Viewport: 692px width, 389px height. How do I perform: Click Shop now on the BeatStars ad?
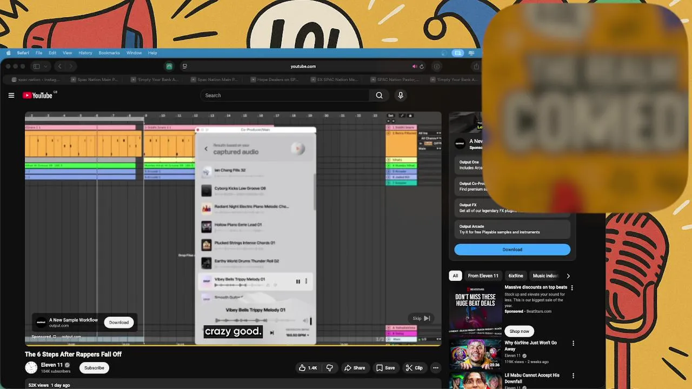tap(519, 331)
